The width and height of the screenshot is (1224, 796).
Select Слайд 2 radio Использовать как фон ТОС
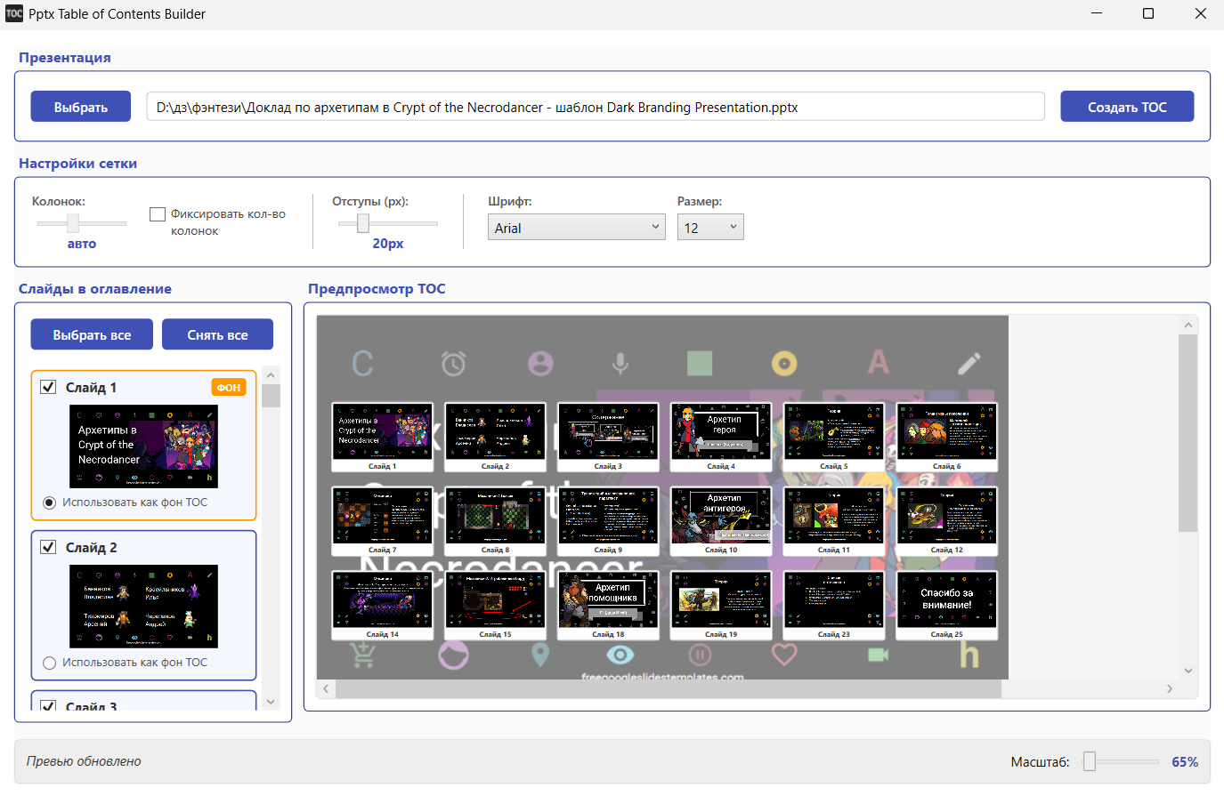coord(50,663)
